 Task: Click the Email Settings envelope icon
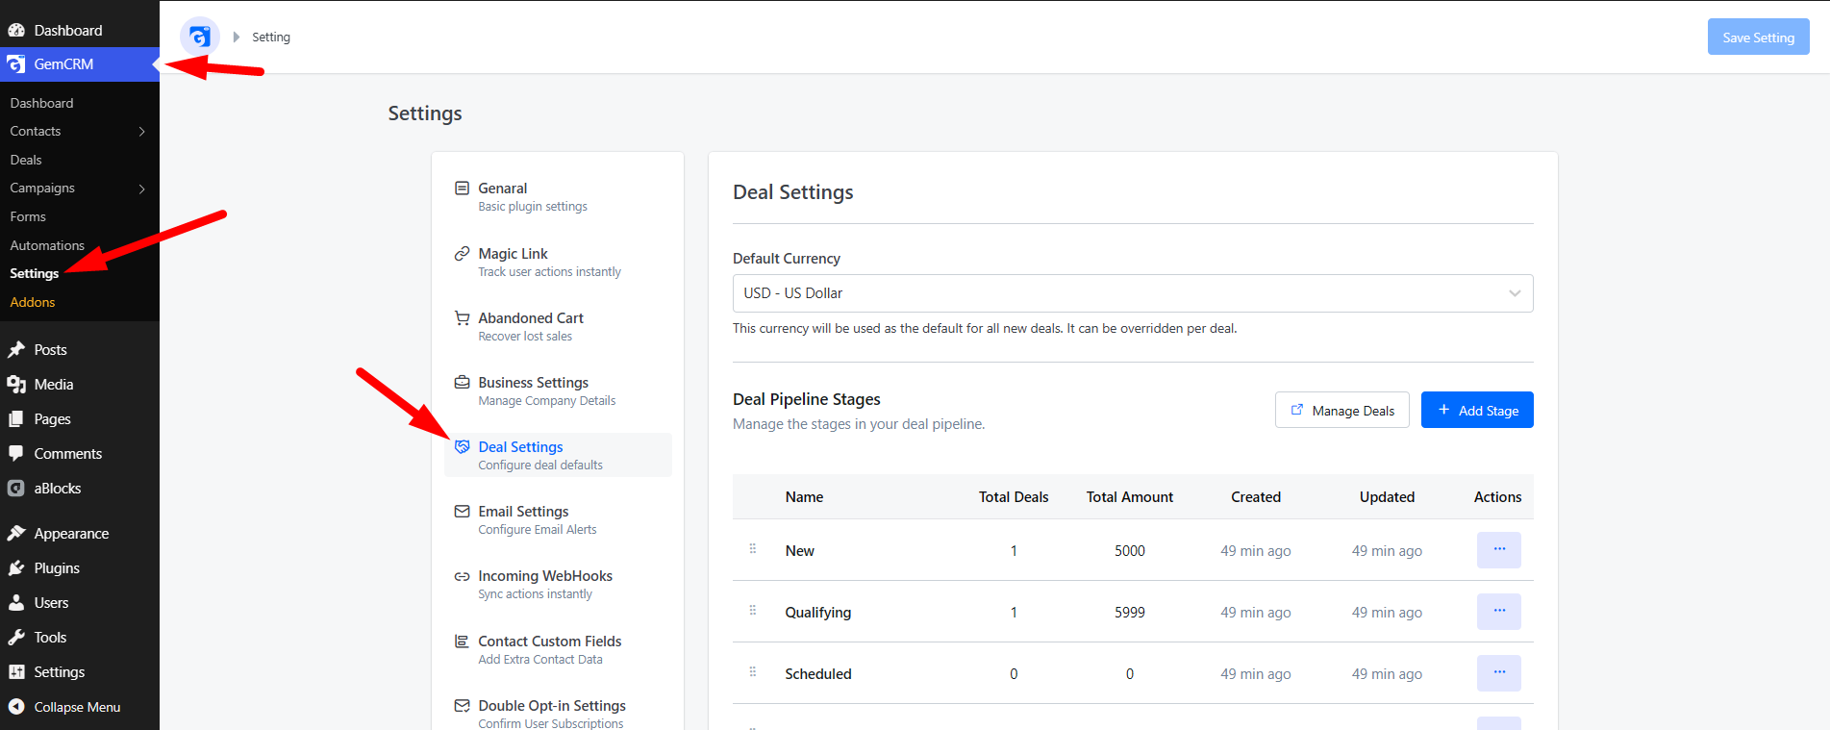coord(462,512)
